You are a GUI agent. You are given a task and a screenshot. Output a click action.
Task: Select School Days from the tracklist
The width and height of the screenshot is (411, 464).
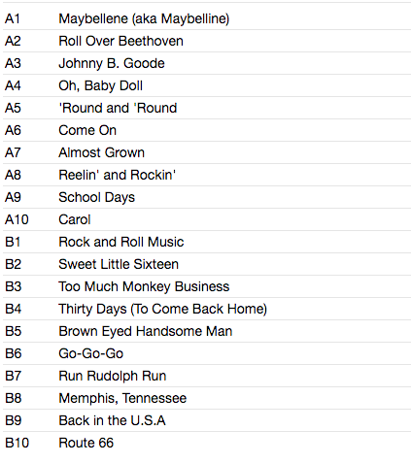coord(96,198)
